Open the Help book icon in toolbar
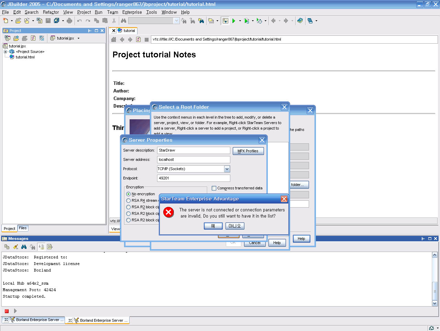Screen dimensions: 440x331 click(300, 21)
